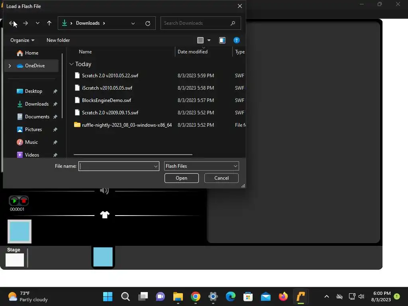Switch to Ruffle app on taskbar
Image resolution: width=408 pixels, height=306 pixels.
[300, 296]
